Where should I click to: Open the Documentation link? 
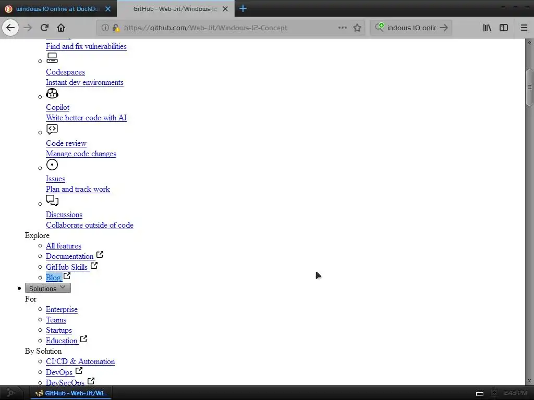click(x=70, y=256)
